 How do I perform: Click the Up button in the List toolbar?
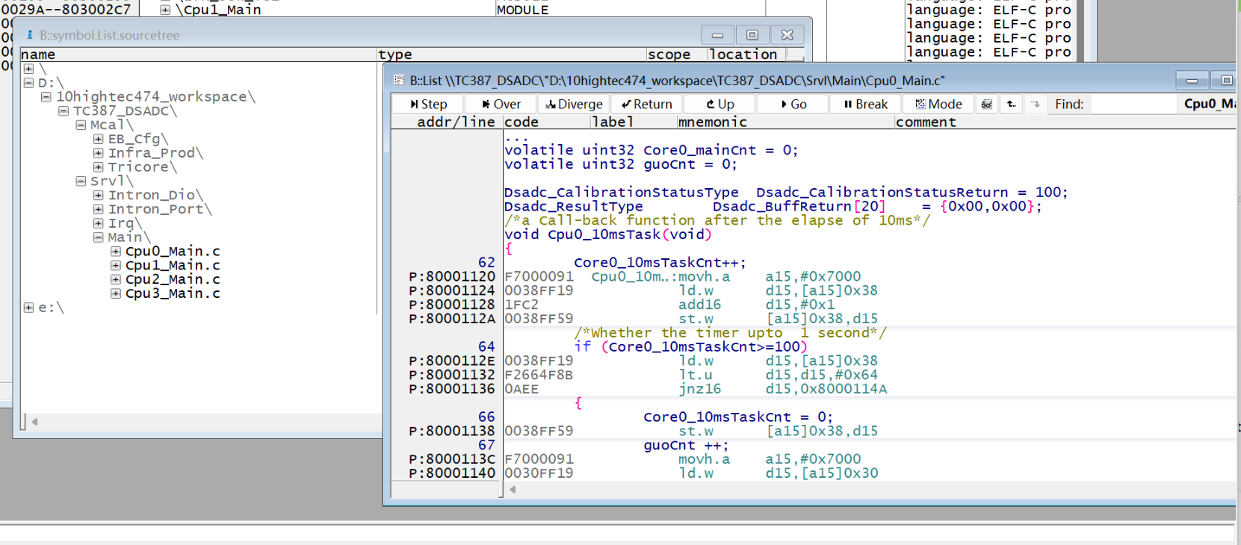(x=719, y=104)
